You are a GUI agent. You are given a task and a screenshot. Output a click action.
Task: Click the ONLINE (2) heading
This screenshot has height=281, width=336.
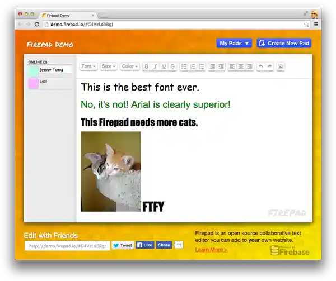(x=38, y=62)
